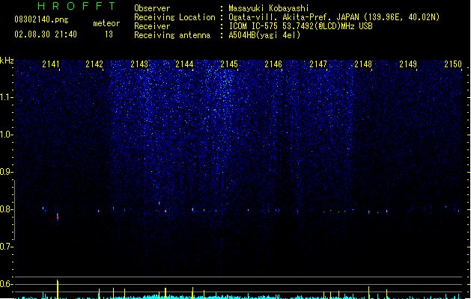Click the 1.1 kHz axis label

6,97
